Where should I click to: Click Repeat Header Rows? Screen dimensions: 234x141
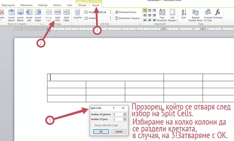point(196,15)
